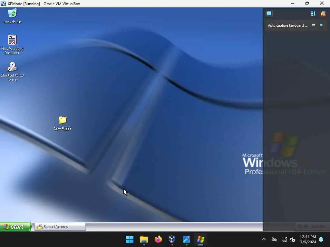Screen dimensions: 330x247
Task: Open the XP Start menu
Action: coord(15,227)
